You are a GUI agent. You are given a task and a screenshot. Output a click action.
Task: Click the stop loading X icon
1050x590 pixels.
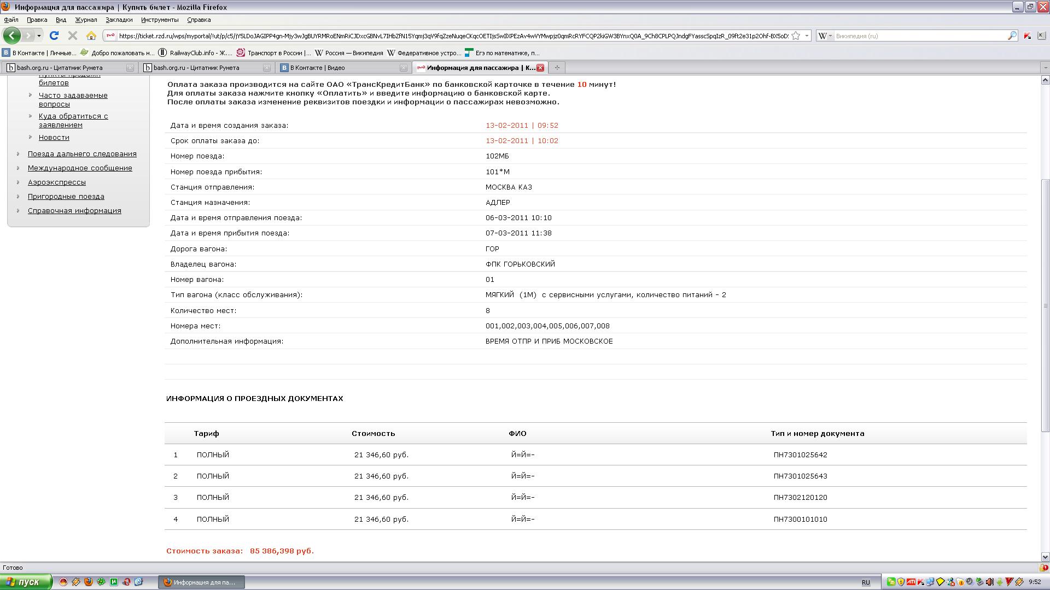coord(72,36)
